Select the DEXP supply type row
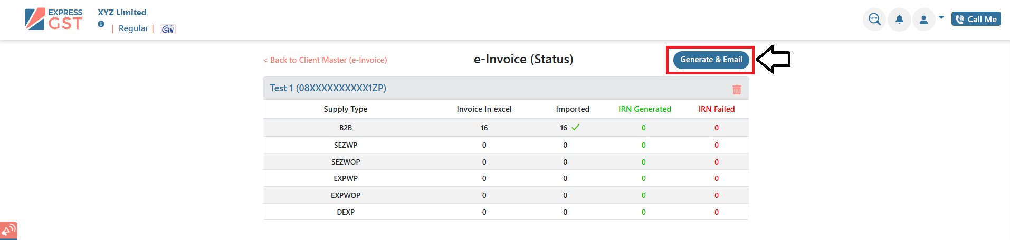The image size is (1010, 240). [x=506, y=212]
